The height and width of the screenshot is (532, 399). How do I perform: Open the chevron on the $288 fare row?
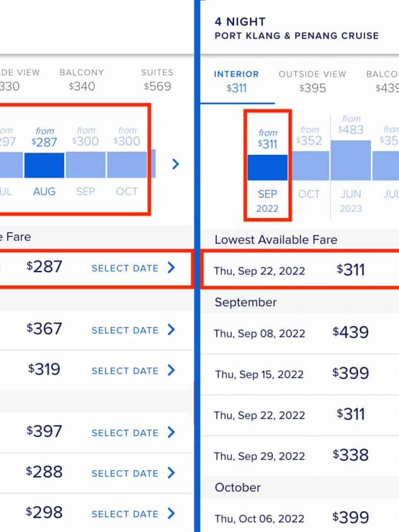171,473
